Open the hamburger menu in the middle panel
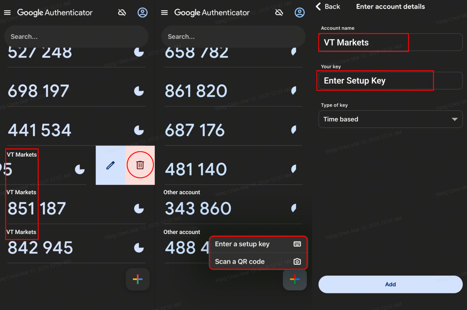The width and height of the screenshot is (467, 310). tap(165, 13)
